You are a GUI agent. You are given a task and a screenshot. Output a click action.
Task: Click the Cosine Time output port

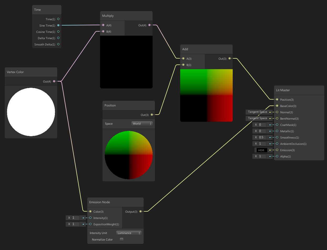tap(58, 32)
